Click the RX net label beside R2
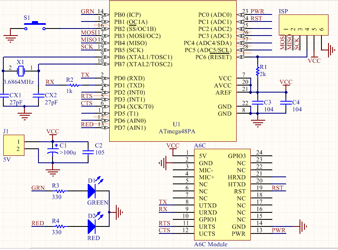The width and height of the screenshot is (338, 250). pos(50,82)
